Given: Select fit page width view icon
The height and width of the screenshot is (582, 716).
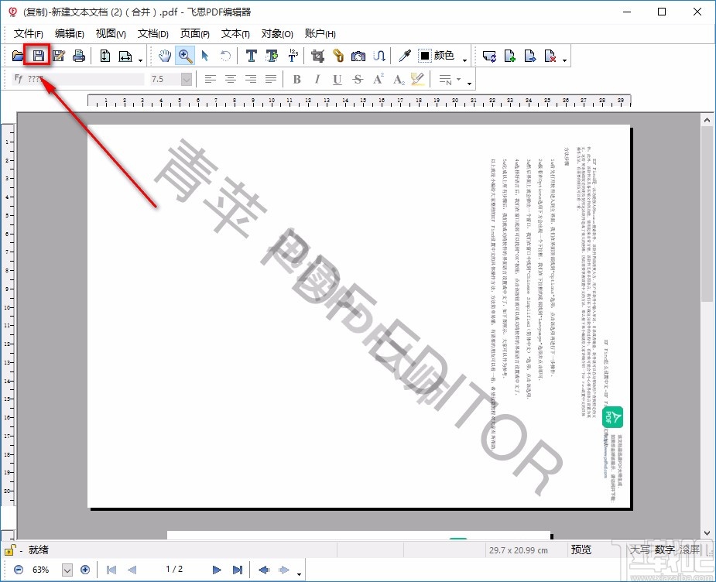Looking at the screenshot, I should click(x=125, y=56).
